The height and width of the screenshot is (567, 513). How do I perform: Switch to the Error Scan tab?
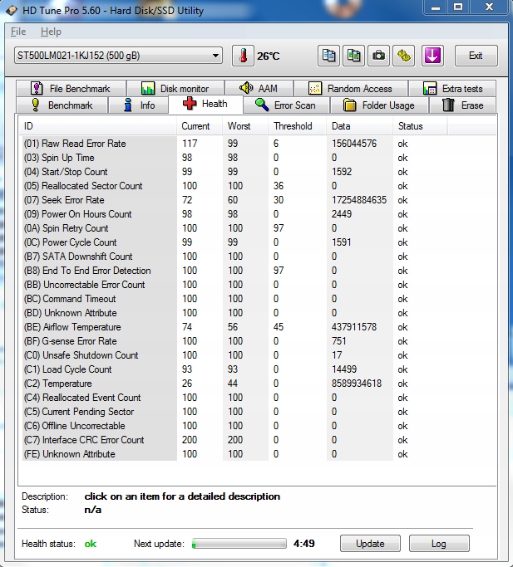286,105
